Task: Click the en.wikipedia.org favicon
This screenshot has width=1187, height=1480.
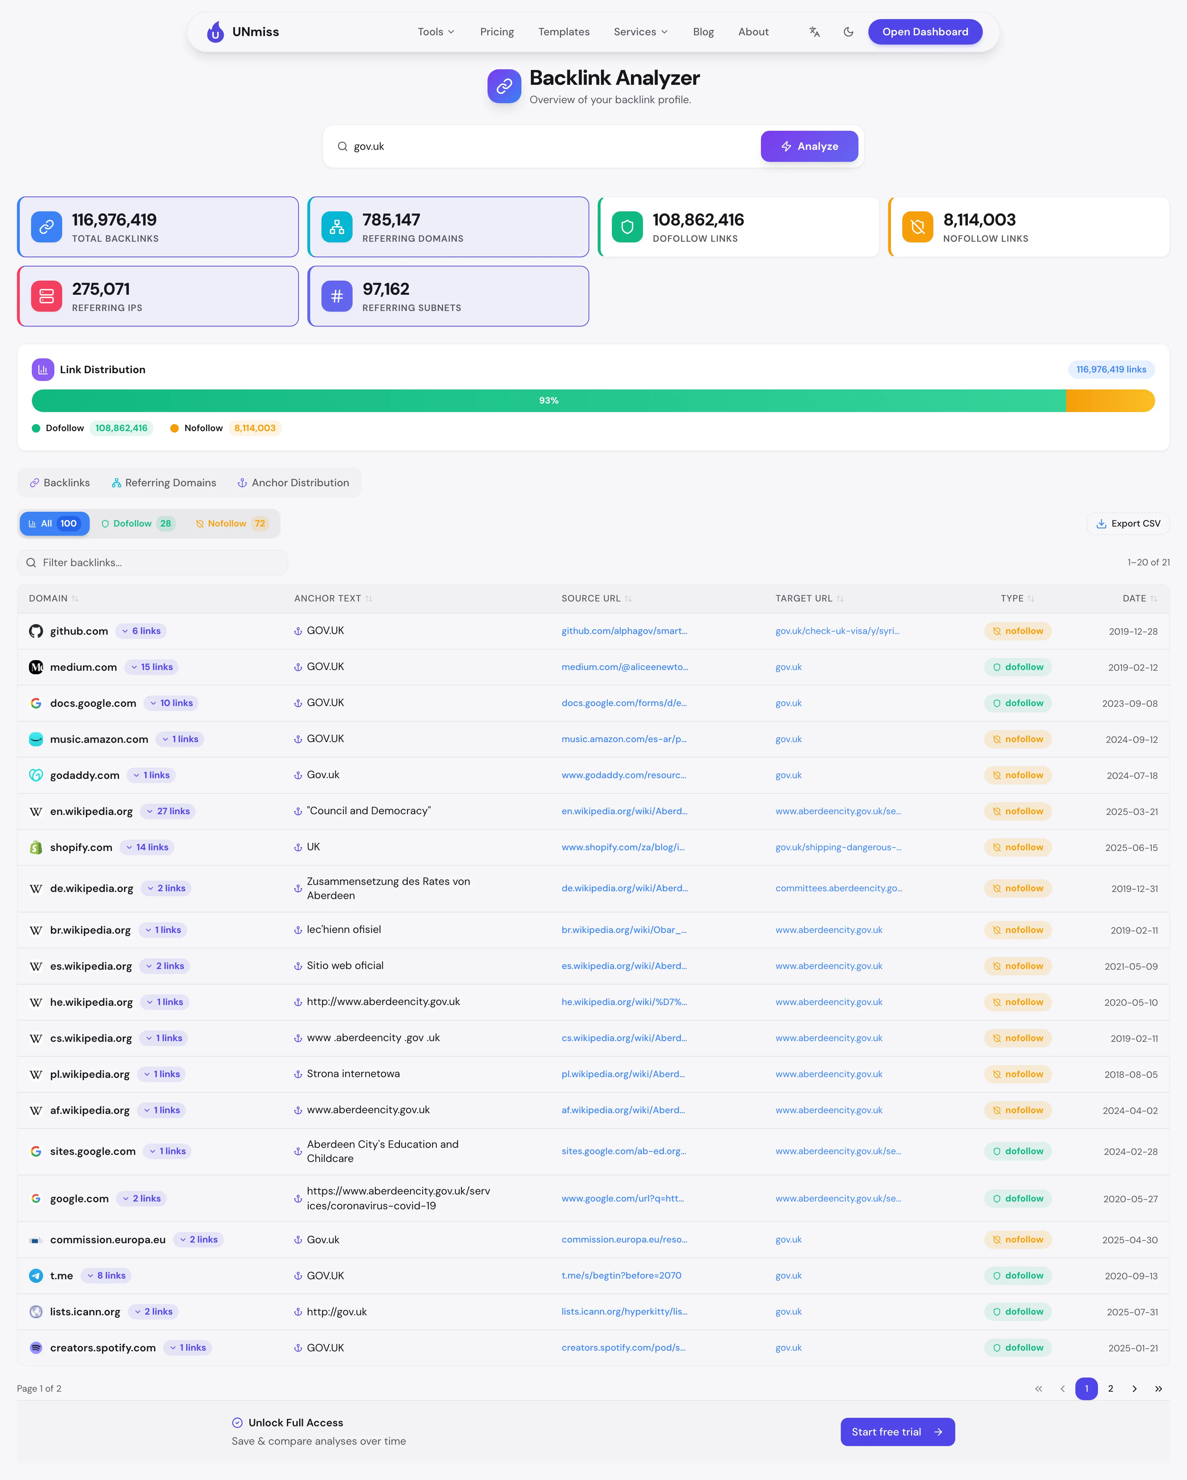Action: (x=36, y=811)
